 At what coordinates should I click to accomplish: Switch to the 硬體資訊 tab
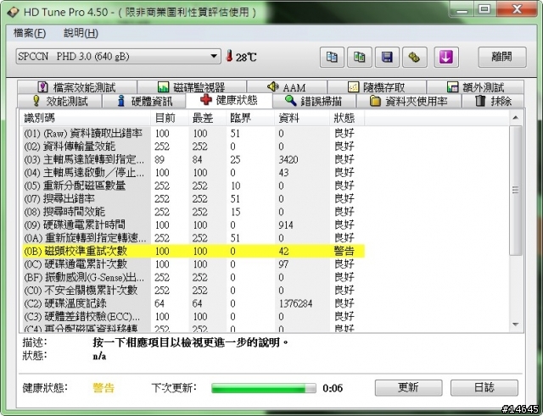pos(144,101)
